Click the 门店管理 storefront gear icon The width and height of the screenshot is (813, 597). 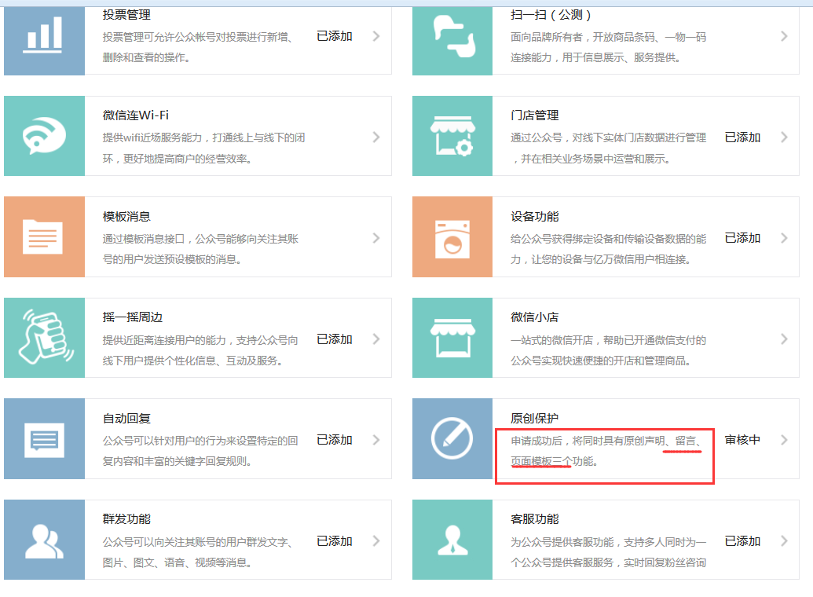tap(452, 137)
